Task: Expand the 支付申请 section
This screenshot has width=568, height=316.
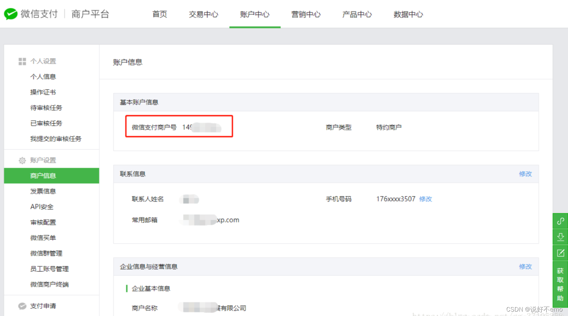Action: (43, 306)
